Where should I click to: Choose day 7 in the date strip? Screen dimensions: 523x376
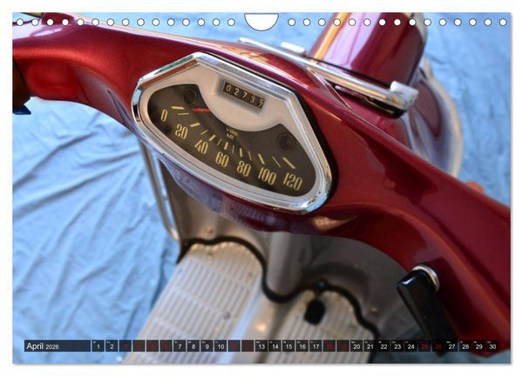click(180, 346)
